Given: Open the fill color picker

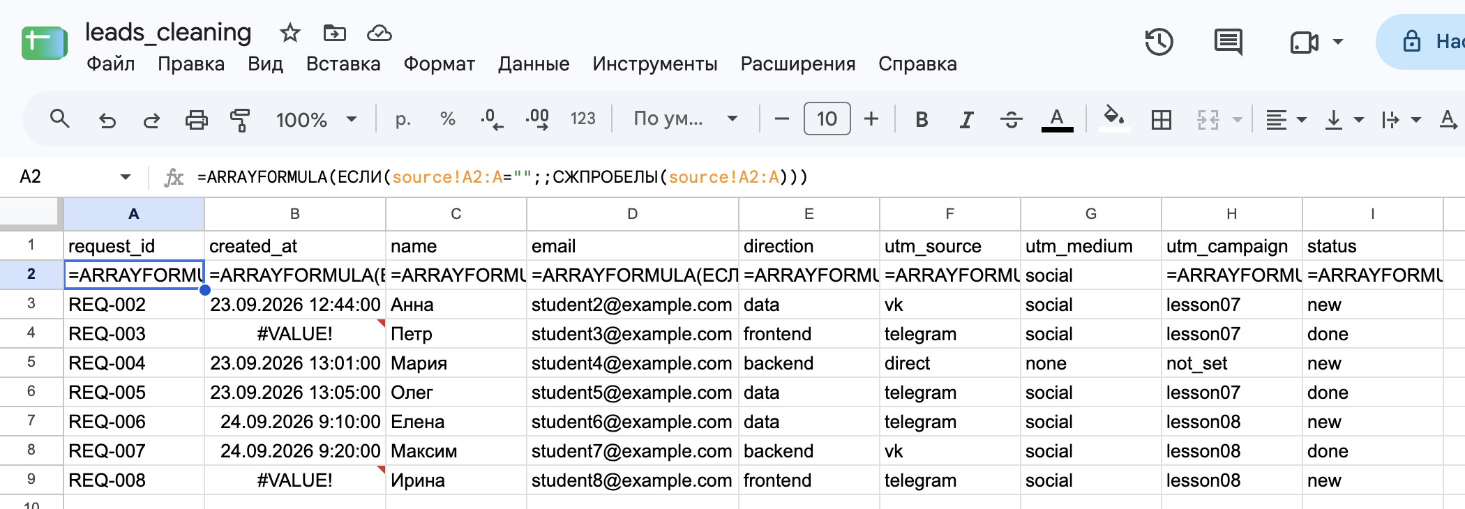Looking at the screenshot, I should 1114,119.
